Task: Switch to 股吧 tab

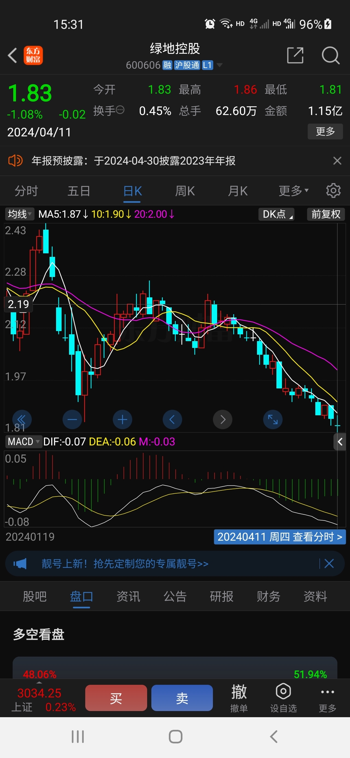Action: tap(35, 596)
